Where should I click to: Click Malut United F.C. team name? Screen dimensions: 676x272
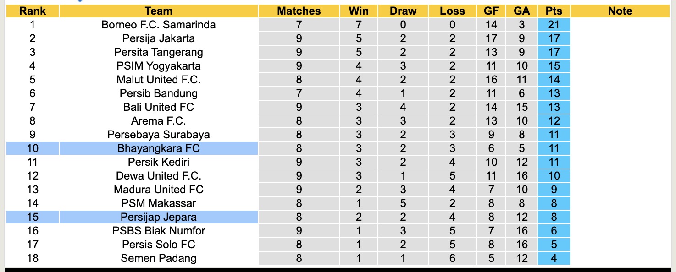point(159,80)
